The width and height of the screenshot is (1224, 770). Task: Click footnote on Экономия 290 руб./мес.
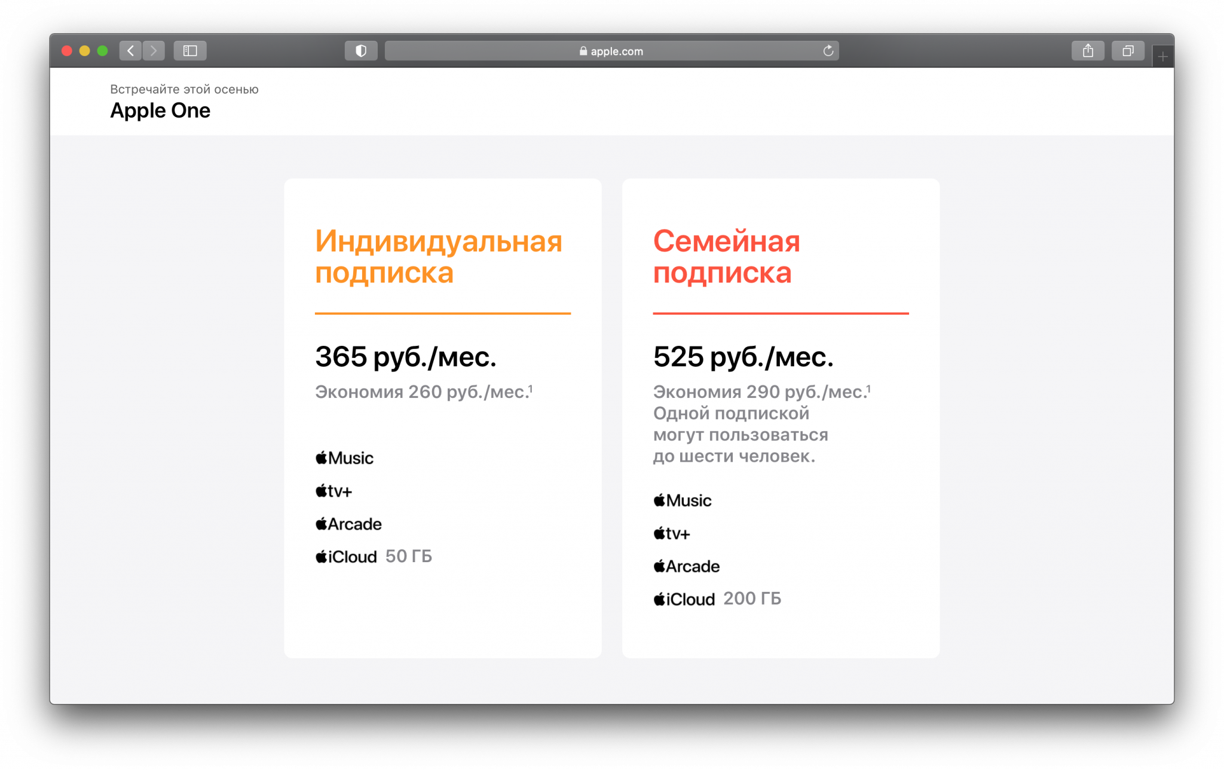pyautogui.click(x=868, y=388)
